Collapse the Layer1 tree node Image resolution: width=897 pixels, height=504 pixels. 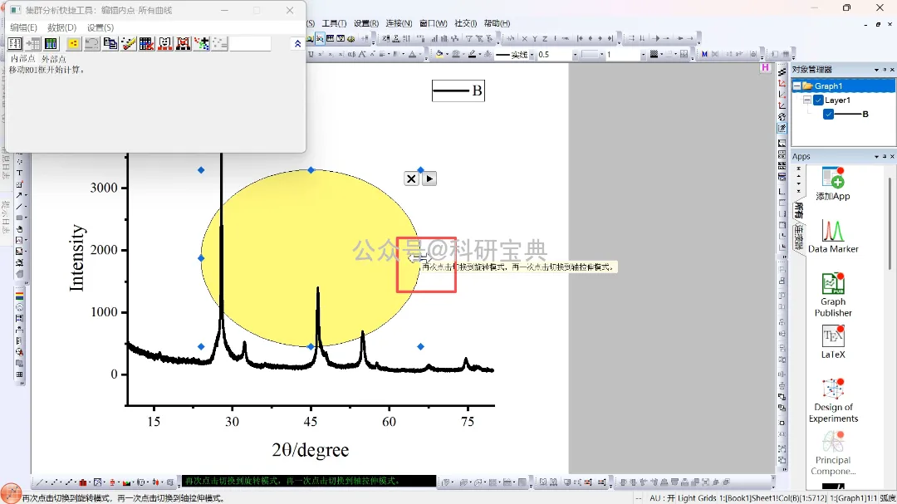806,100
